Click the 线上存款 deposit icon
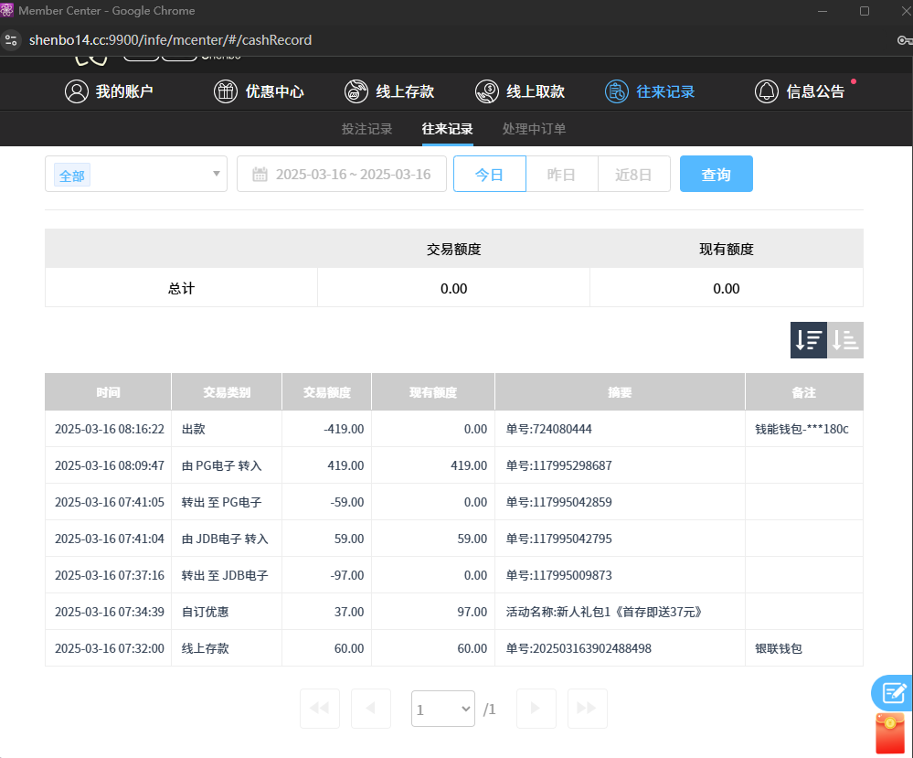This screenshot has height=758, width=913. coord(356,91)
